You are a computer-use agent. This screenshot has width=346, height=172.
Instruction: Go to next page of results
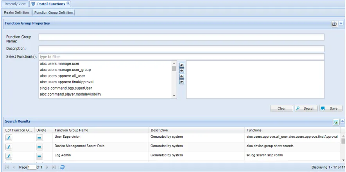[x=47, y=167]
